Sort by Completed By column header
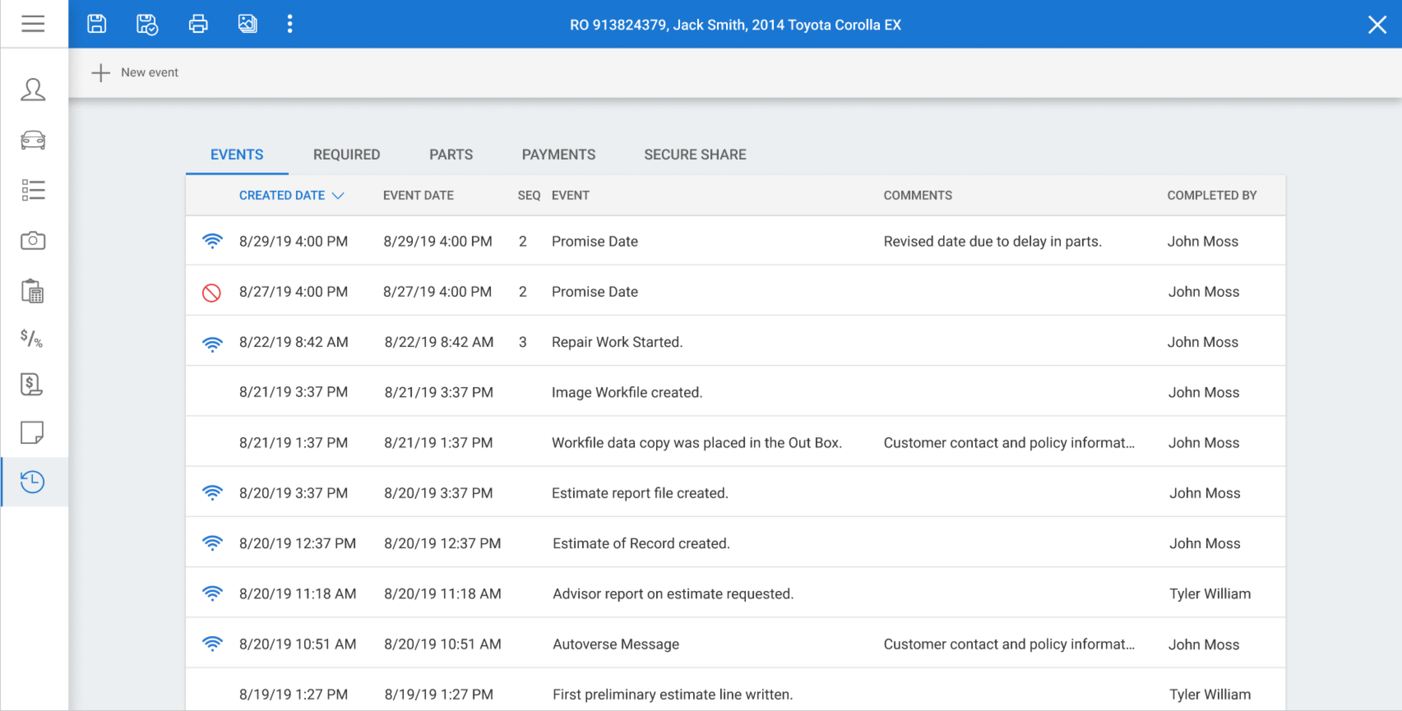The width and height of the screenshot is (1402, 711). coord(1212,195)
